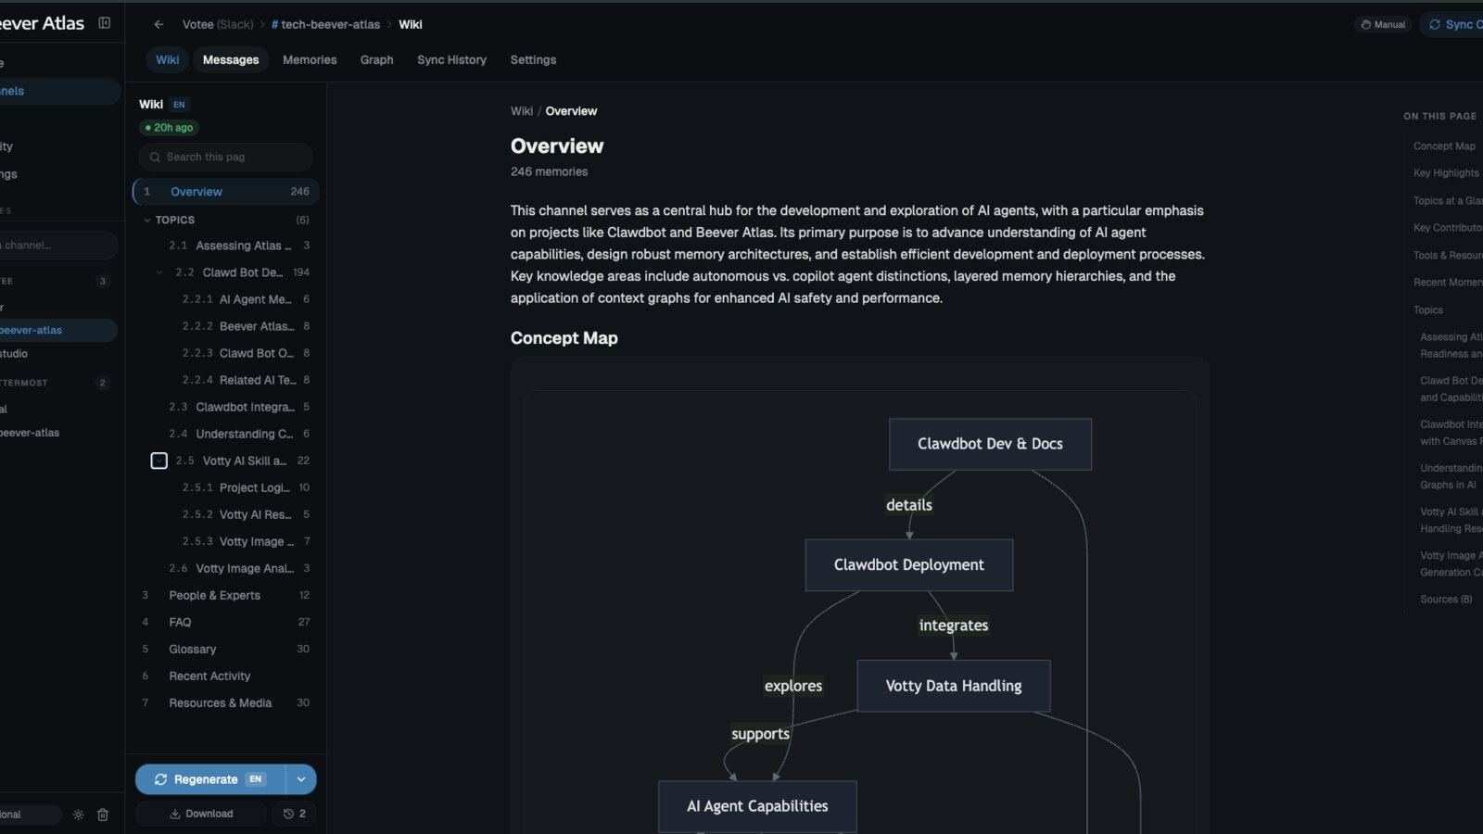Jump to Concept Map in page outline

1444,146
